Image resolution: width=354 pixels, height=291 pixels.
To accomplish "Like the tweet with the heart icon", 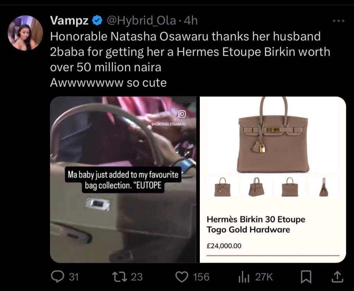I will [182, 277].
